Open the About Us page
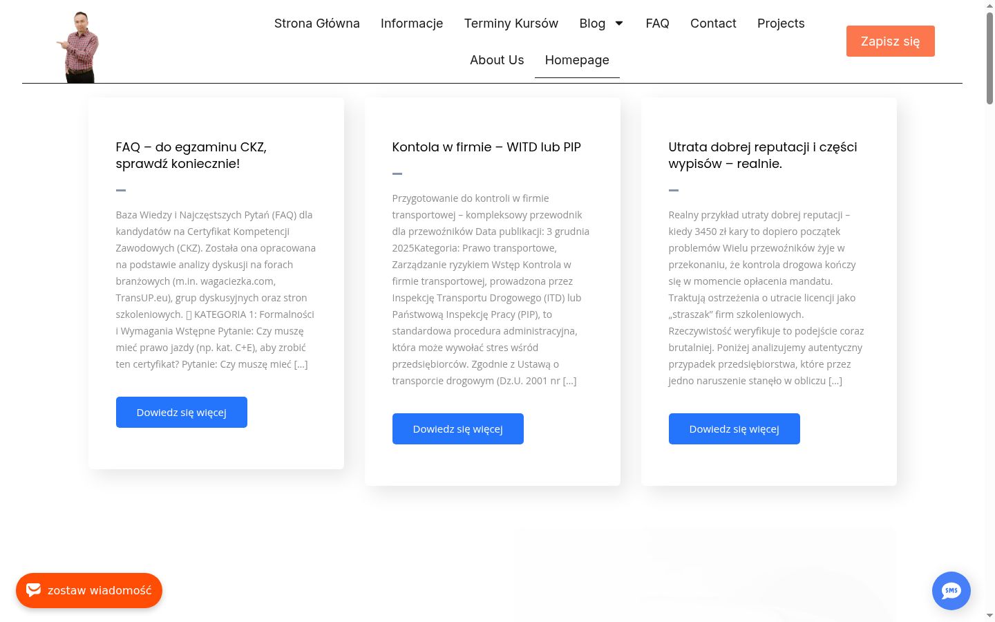Image resolution: width=995 pixels, height=622 pixels. pyautogui.click(x=497, y=60)
